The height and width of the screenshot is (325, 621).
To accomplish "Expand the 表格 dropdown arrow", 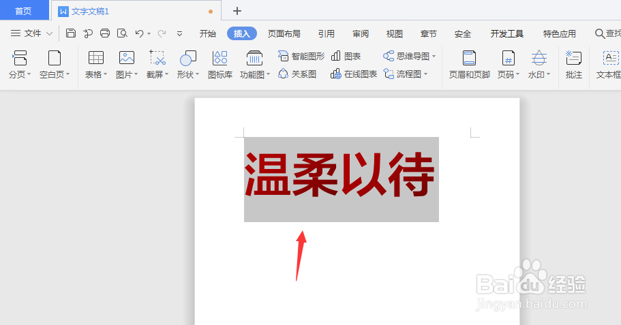I will [105, 74].
